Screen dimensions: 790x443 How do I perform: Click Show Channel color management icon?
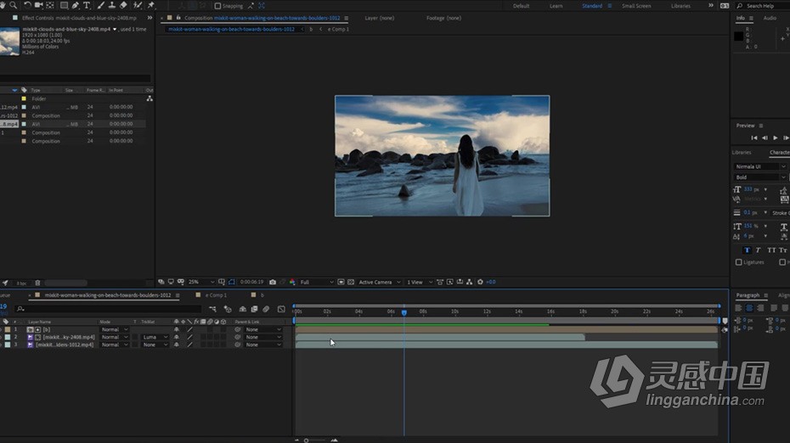tap(292, 282)
